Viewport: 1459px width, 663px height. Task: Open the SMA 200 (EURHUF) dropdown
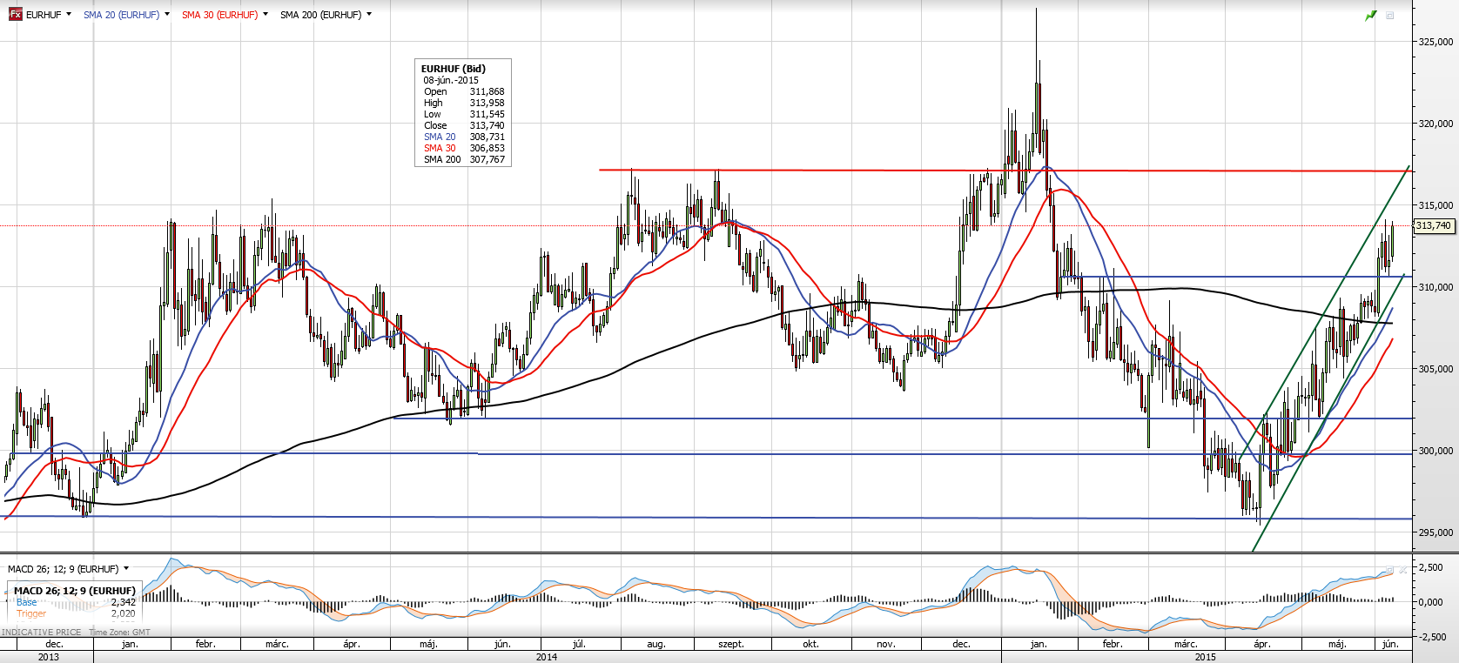(369, 15)
